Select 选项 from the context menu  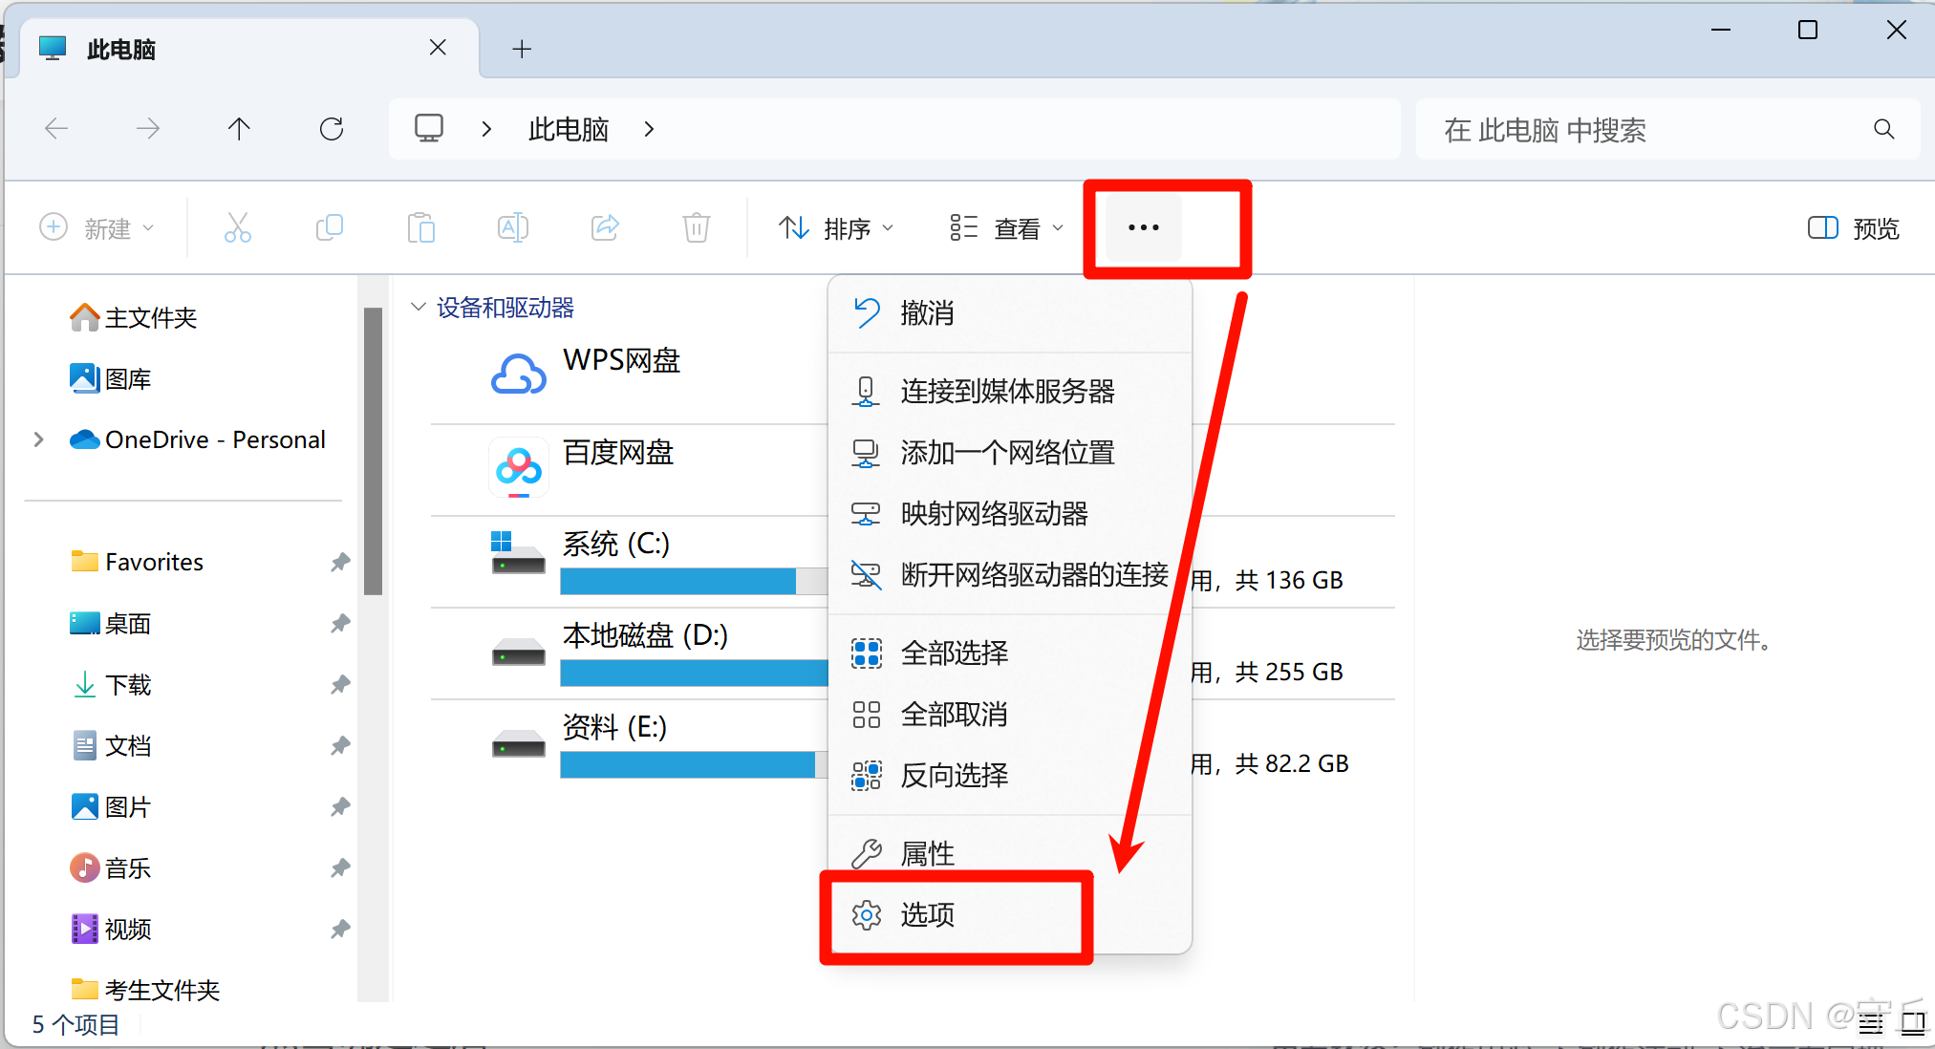(928, 914)
